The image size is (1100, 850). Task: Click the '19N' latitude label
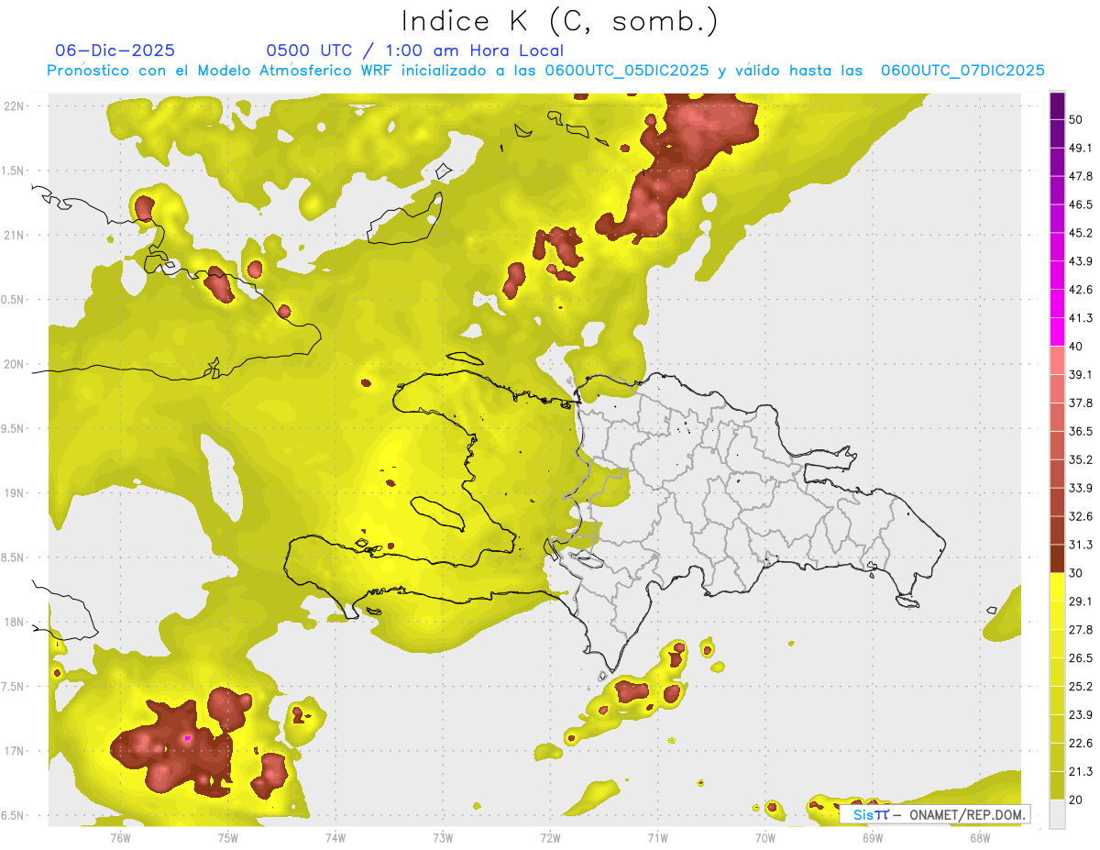(x=14, y=493)
